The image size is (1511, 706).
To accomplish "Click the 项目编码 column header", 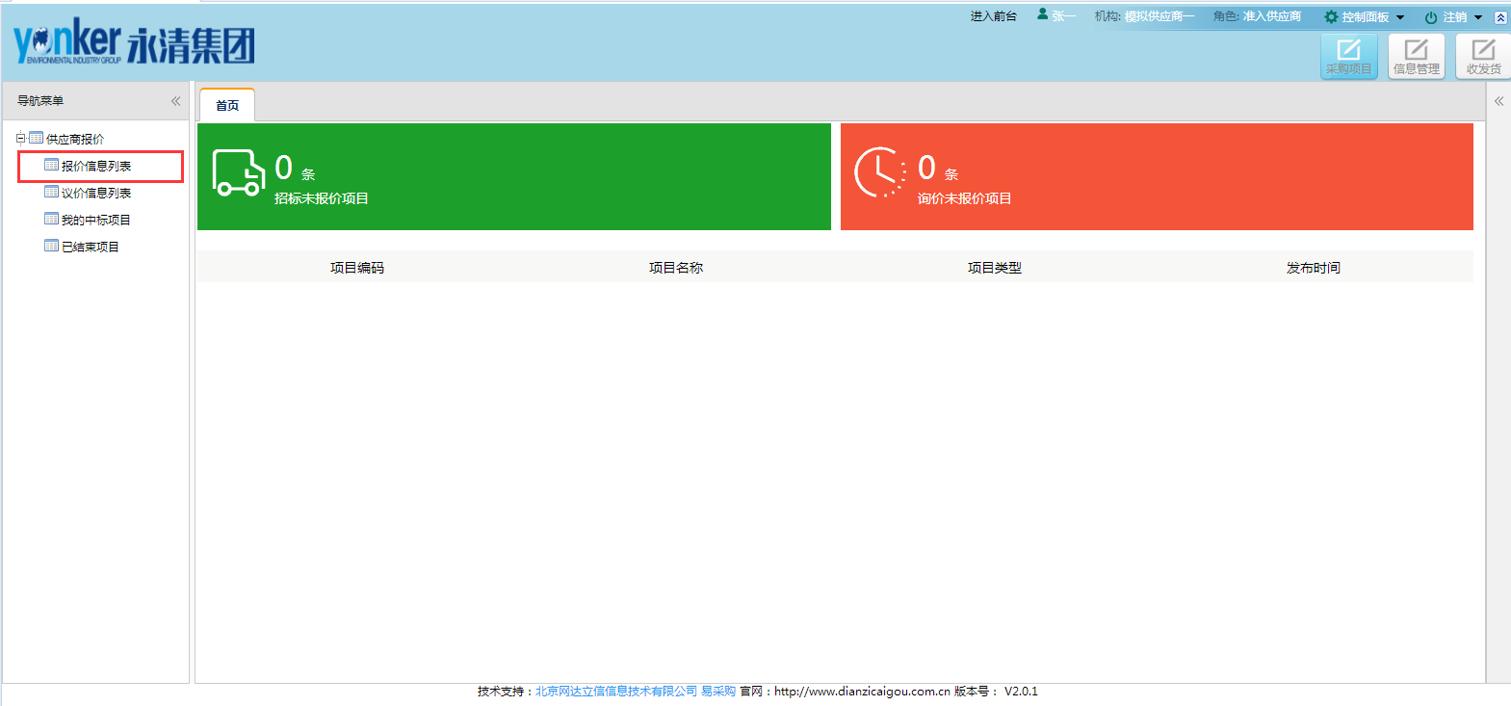I will pos(356,268).
